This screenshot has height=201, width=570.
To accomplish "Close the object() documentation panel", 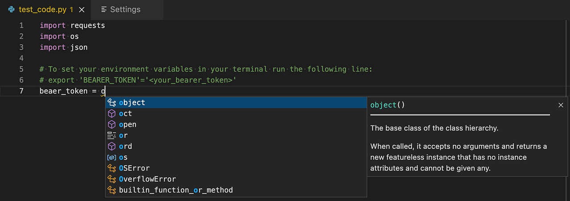I will 561,105.
